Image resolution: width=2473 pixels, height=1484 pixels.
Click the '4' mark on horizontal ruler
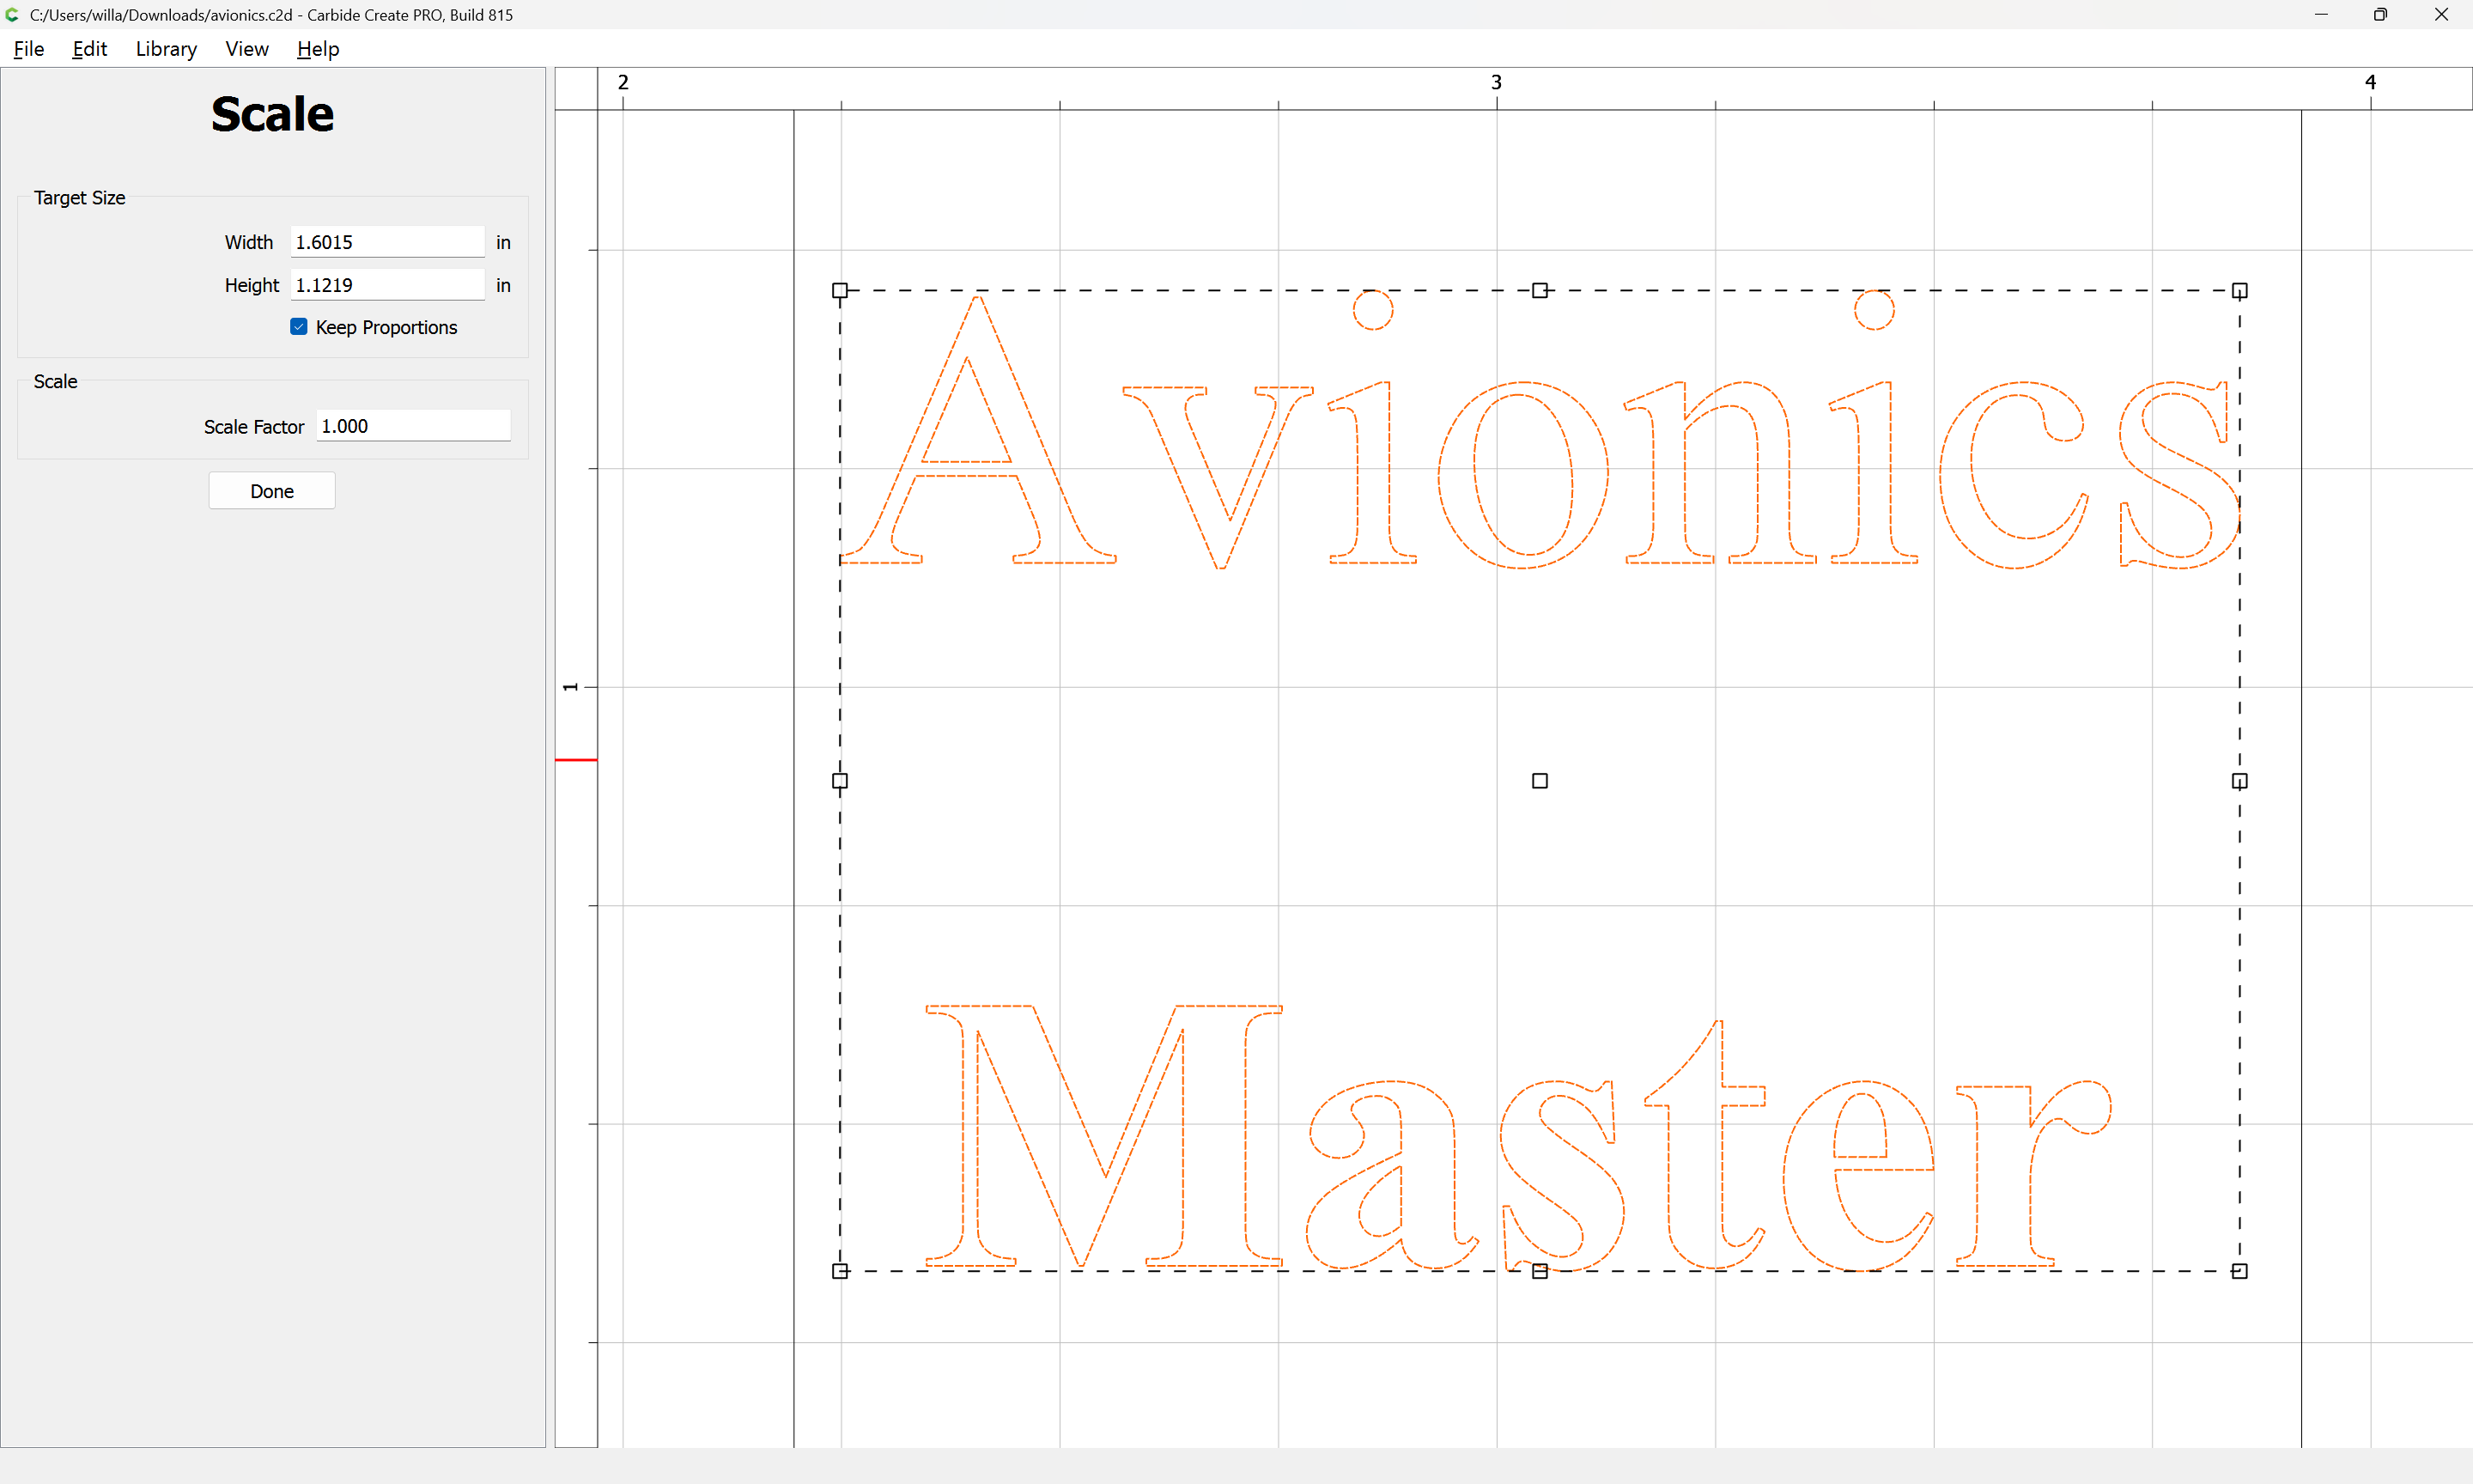2370,82
